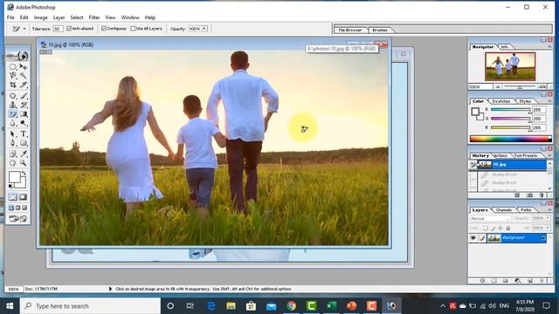Image resolution: width=559 pixels, height=314 pixels.
Task: Open the layer Fill dropdown arrow
Action: coord(548,228)
